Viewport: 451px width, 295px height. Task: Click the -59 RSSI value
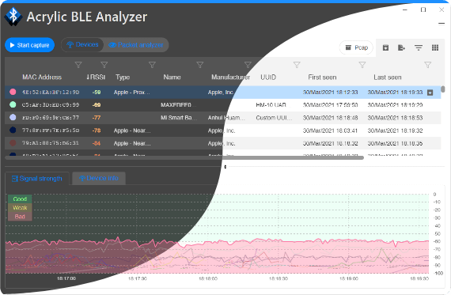[97, 93]
